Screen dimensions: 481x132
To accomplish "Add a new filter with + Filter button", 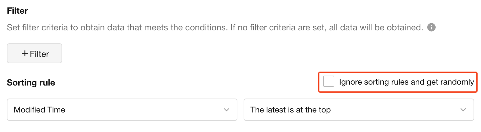I will (34, 54).
